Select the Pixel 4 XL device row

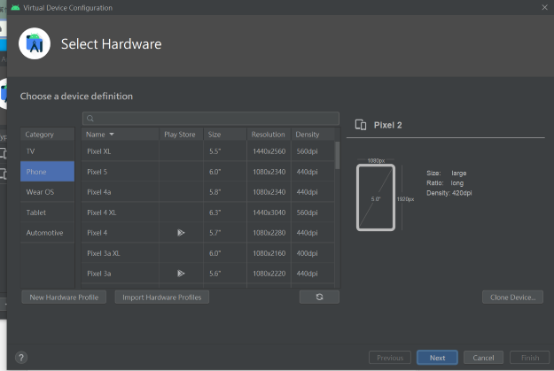pos(207,213)
